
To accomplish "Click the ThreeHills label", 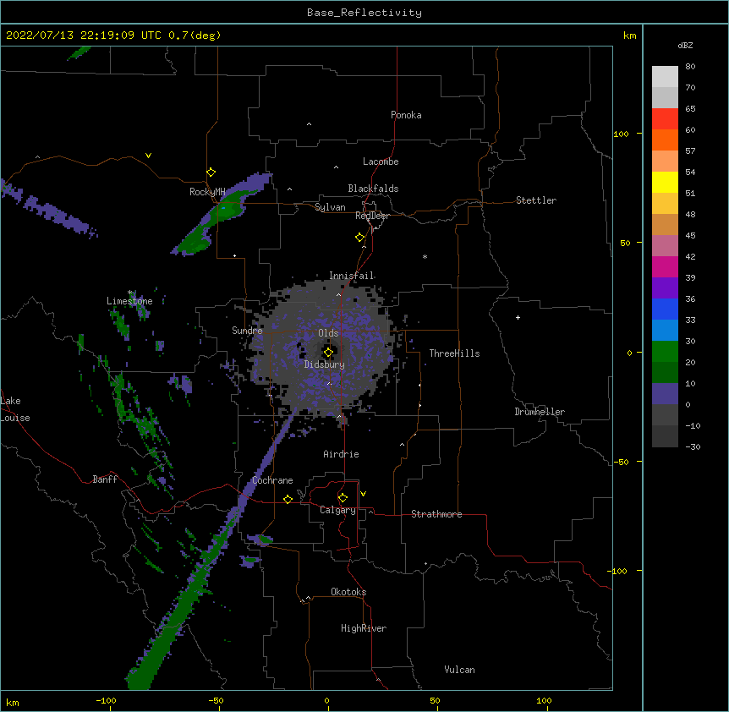I will point(454,353).
